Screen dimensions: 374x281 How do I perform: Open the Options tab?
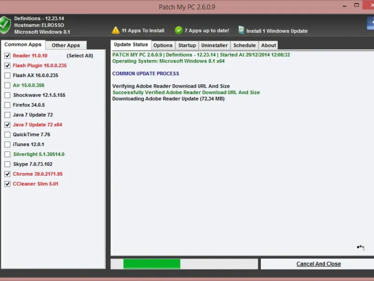click(163, 45)
